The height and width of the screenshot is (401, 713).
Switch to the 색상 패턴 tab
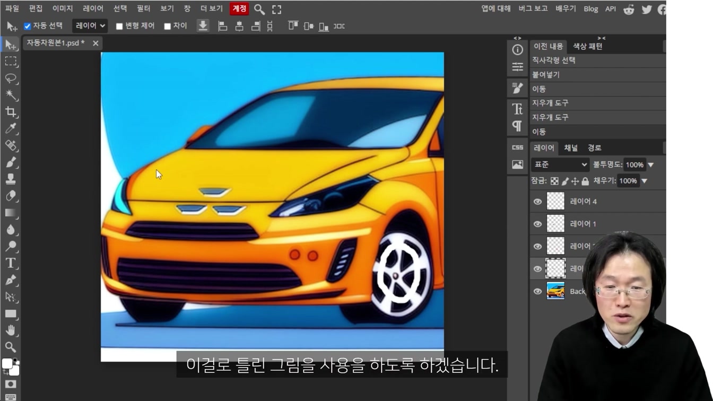[588, 46]
